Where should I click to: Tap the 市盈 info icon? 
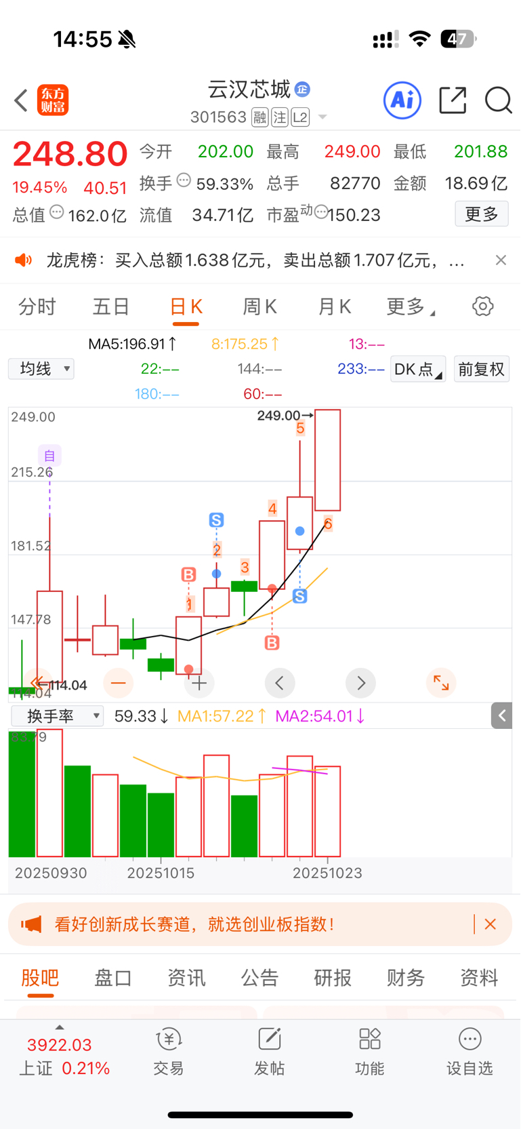coord(321,212)
